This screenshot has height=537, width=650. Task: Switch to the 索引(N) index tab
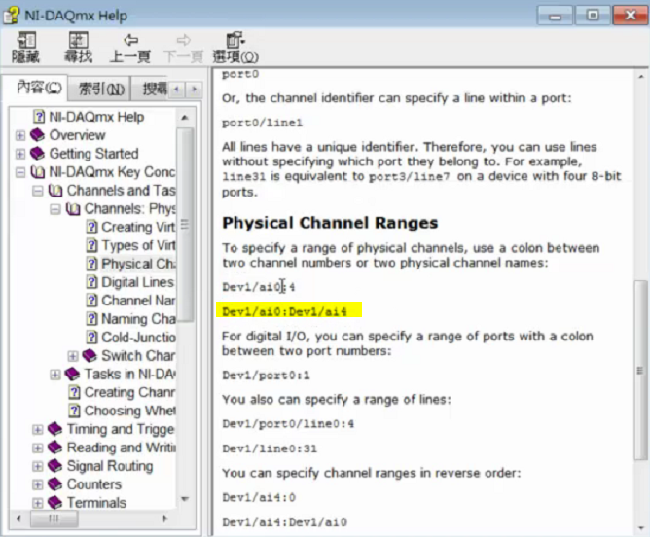pos(100,89)
